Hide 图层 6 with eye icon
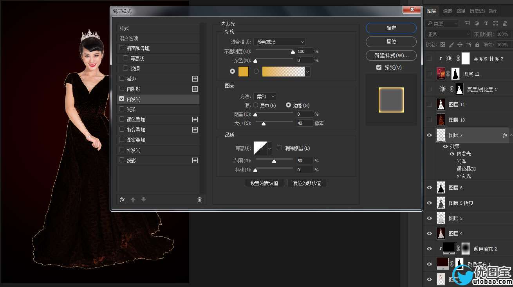 (x=429, y=188)
